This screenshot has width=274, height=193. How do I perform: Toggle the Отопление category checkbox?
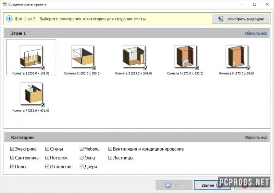coord(47,167)
